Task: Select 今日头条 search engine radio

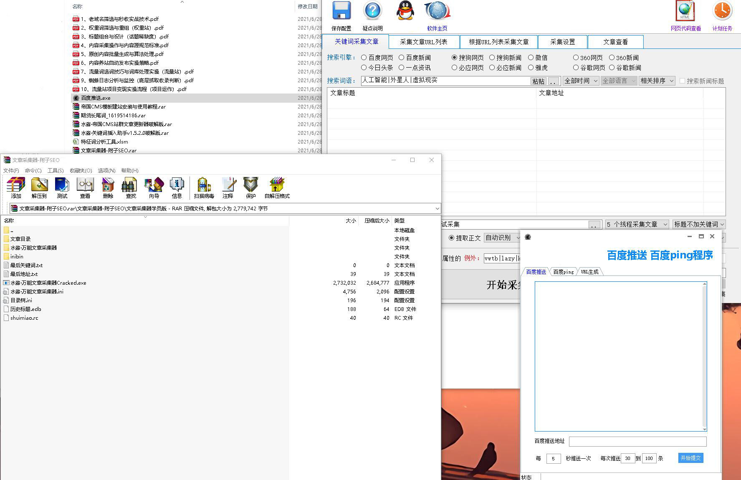Action: point(364,68)
